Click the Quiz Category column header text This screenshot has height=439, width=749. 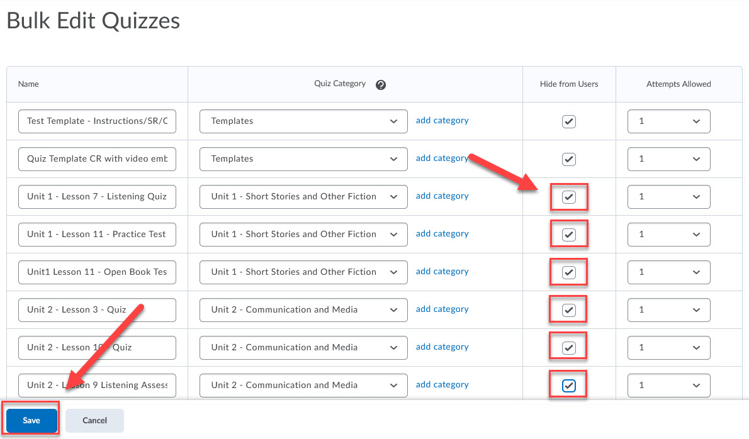(x=340, y=84)
